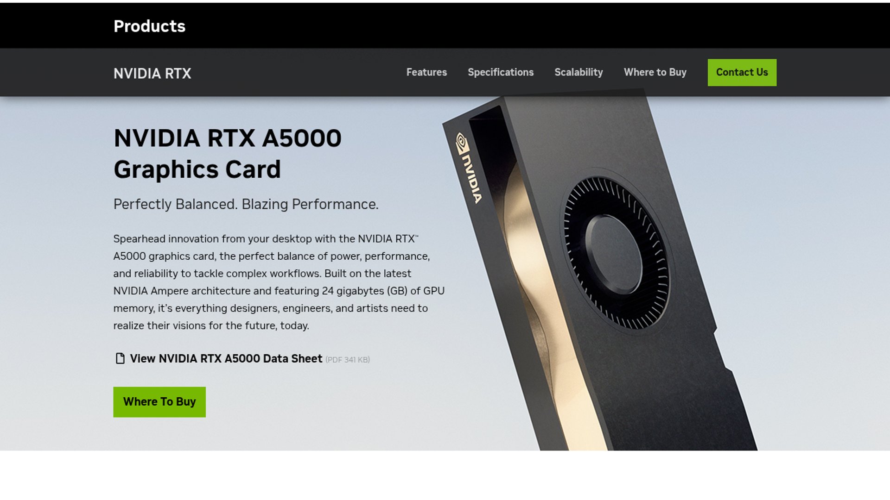This screenshot has width=890, height=500.
Task: Open the Features section
Action: click(426, 73)
